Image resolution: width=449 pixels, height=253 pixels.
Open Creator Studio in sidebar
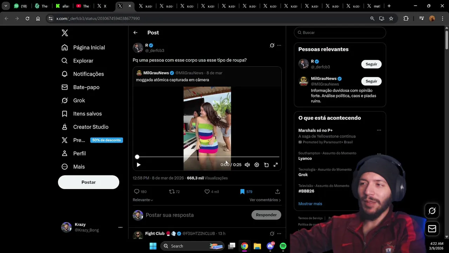(x=85, y=127)
